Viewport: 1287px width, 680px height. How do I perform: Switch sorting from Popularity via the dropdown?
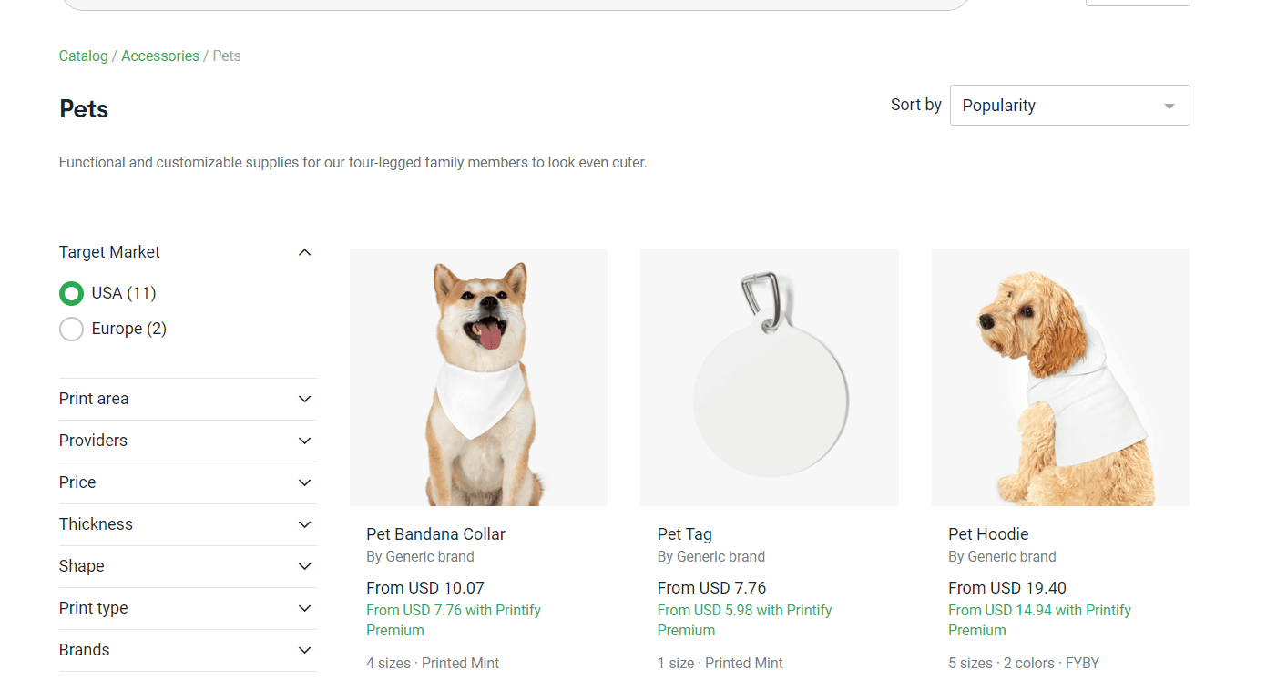pos(1069,105)
